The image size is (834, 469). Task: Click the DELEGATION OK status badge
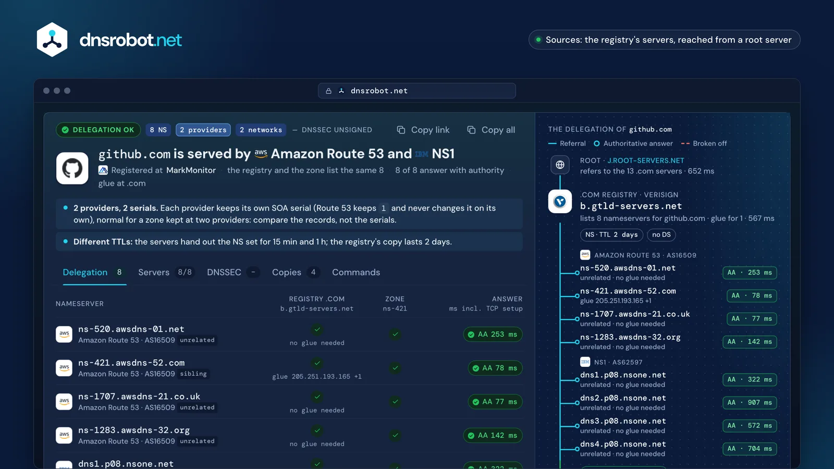tap(98, 130)
